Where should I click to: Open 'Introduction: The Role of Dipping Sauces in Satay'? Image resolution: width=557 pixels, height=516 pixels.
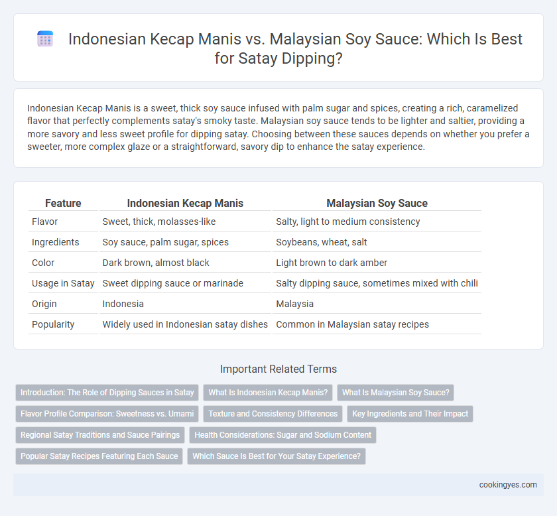click(107, 393)
